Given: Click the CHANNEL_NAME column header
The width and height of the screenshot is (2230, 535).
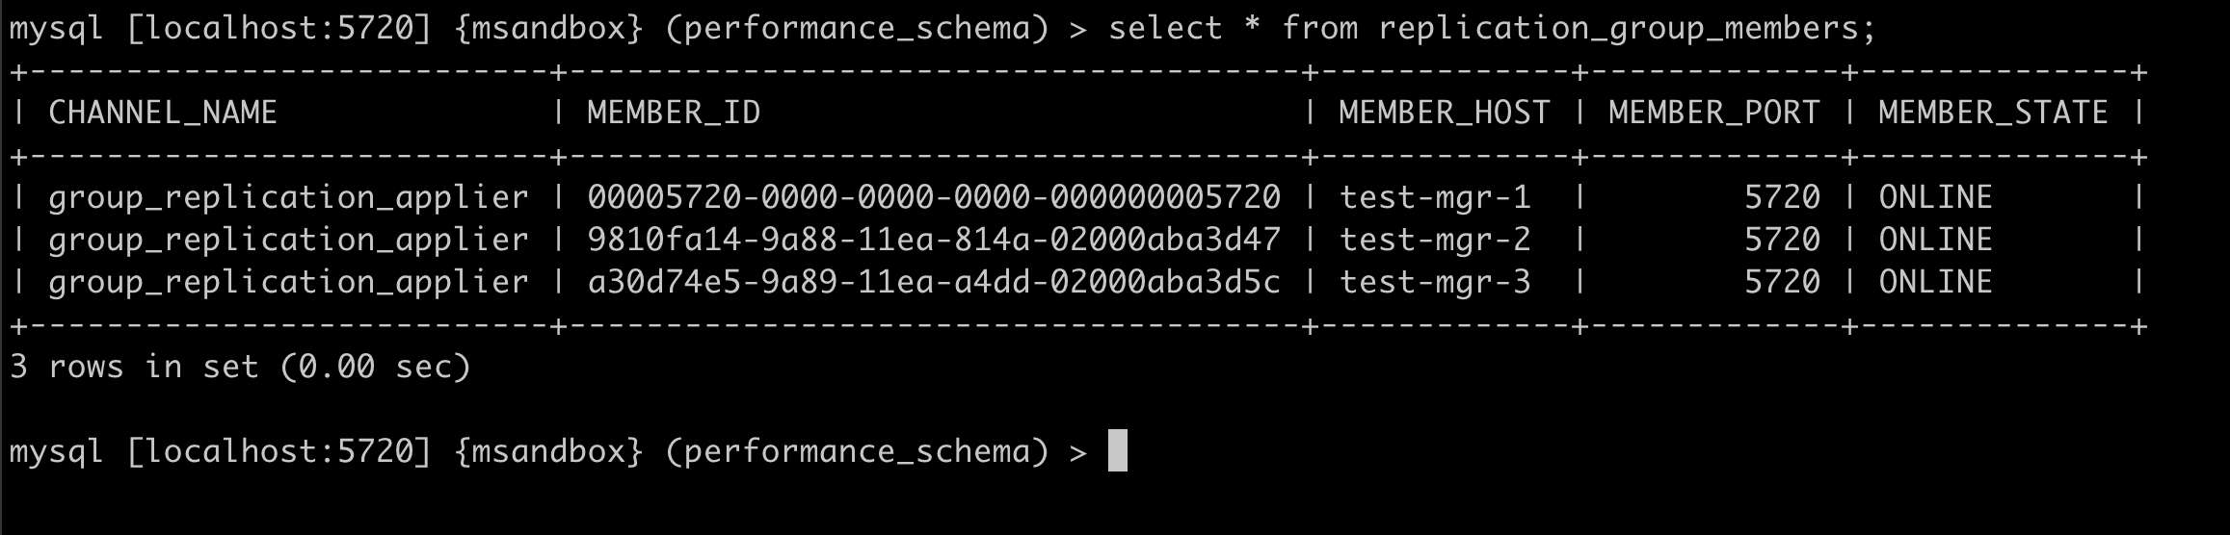Looking at the screenshot, I should pos(163,114).
